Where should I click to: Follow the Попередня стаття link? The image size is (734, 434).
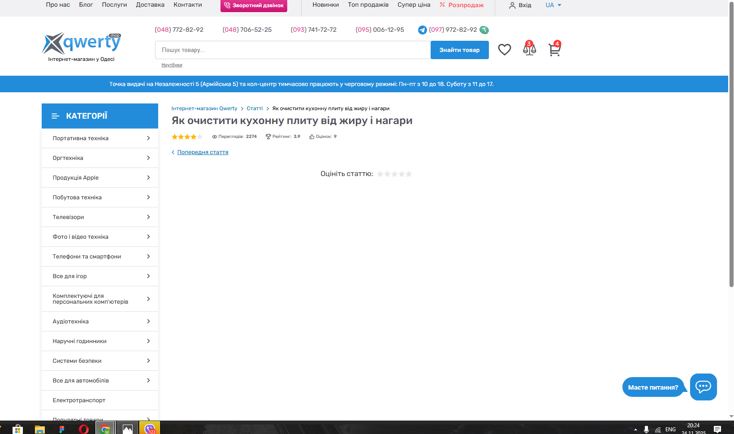[x=203, y=152]
